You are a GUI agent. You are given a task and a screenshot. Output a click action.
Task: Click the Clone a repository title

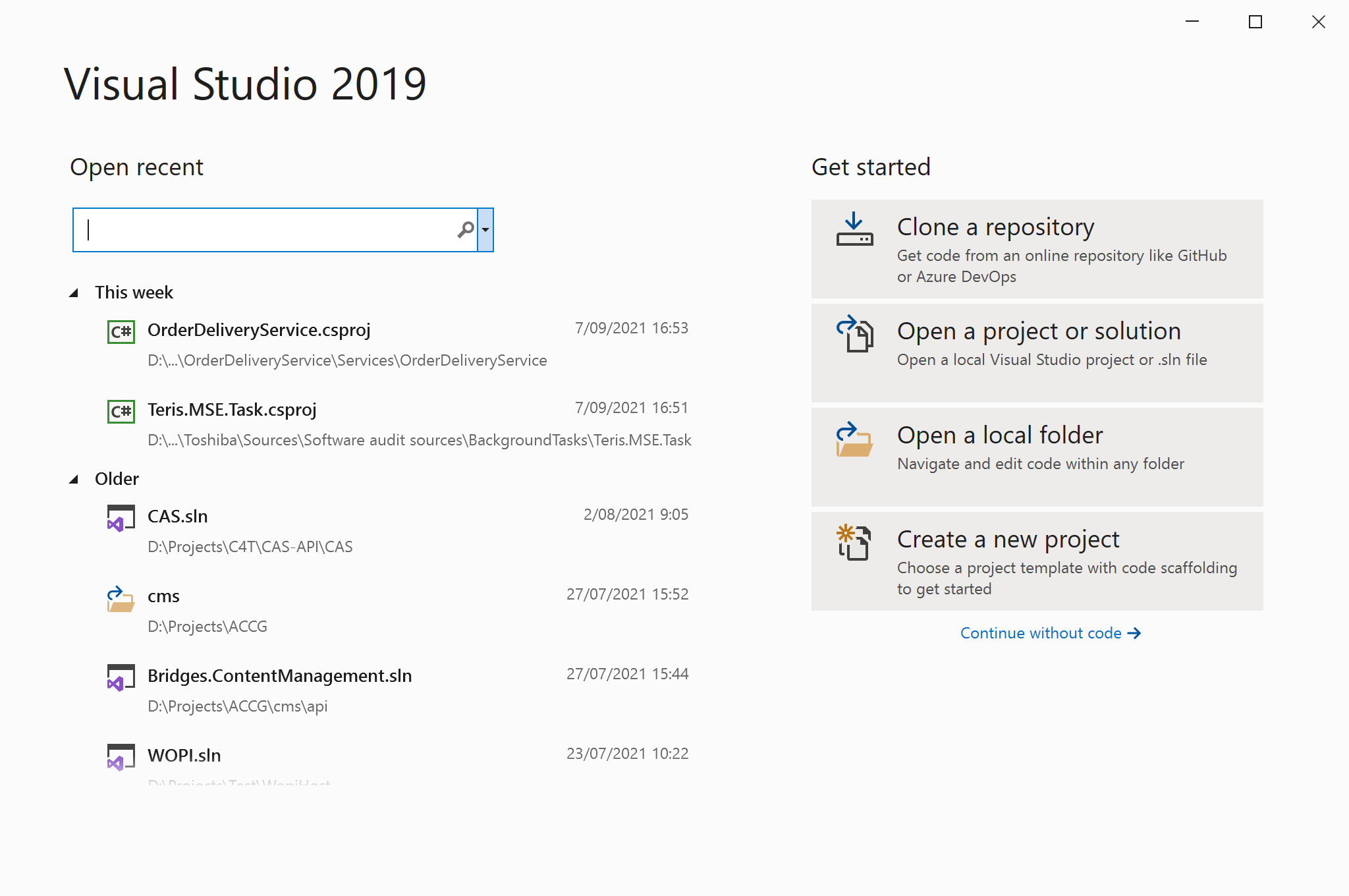tap(995, 227)
